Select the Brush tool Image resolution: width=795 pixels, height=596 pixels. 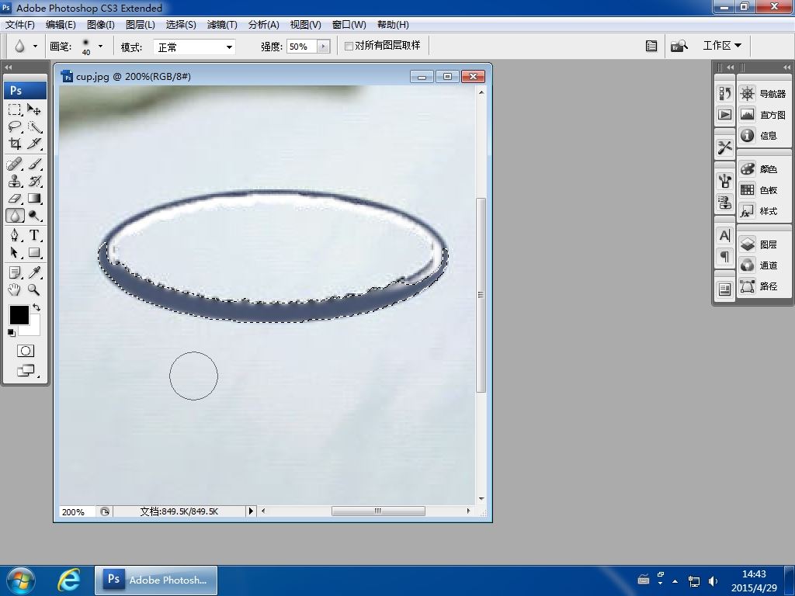point(34,165)
